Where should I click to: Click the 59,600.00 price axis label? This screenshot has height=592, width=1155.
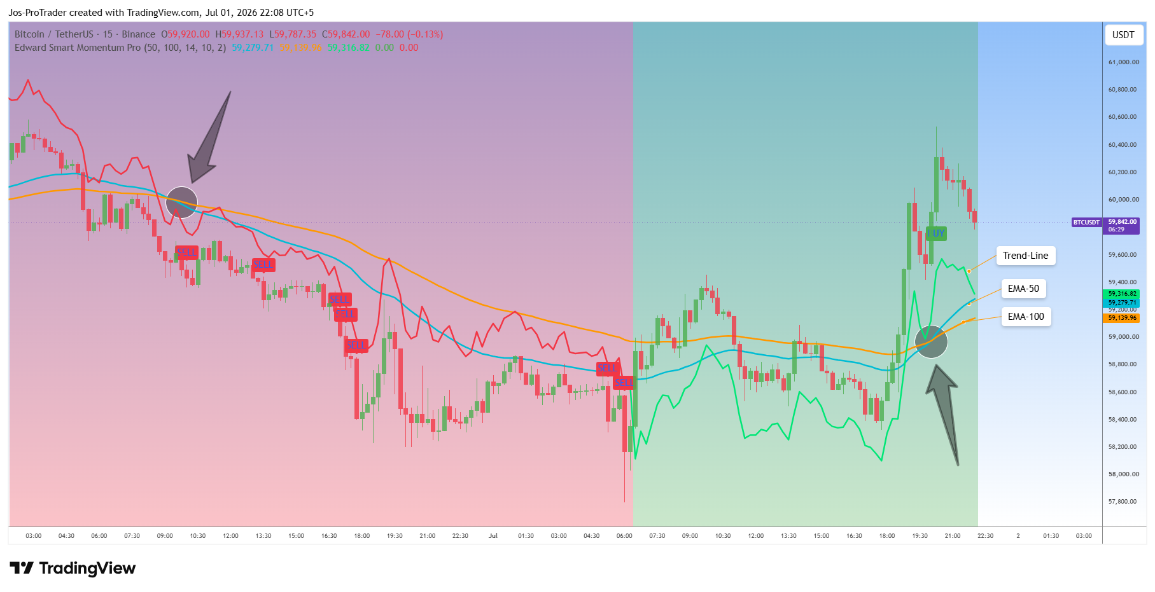[1123, 255]
